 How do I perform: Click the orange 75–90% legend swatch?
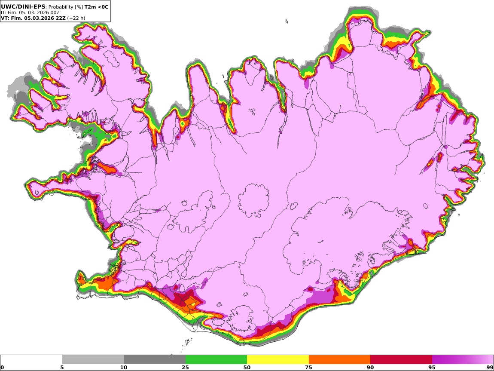click(340, 360)
